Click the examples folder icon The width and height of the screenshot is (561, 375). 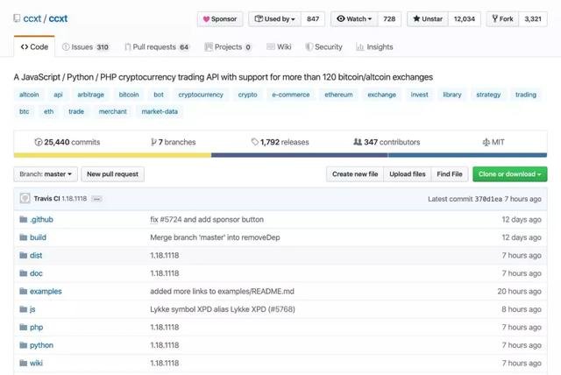pyautogui.click(x=24, y=291)
